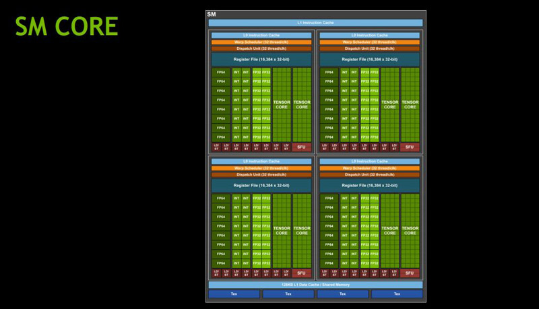Select the bottom-left Dispatch Unit bar
This screenshot has width=539, height=309.
tap(261, 174)
